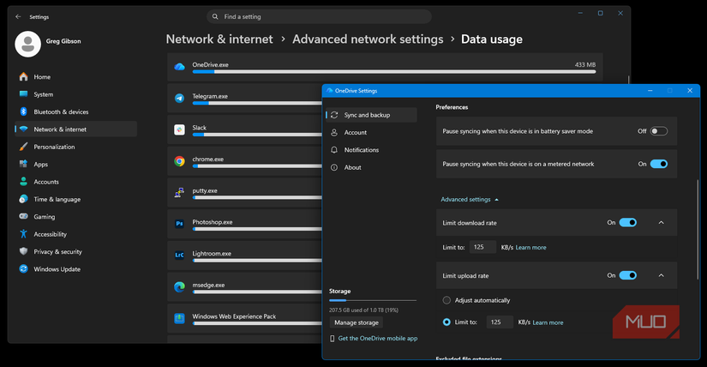
Task: Click the Apps icon in sidebar
Action: pos(23,164)
